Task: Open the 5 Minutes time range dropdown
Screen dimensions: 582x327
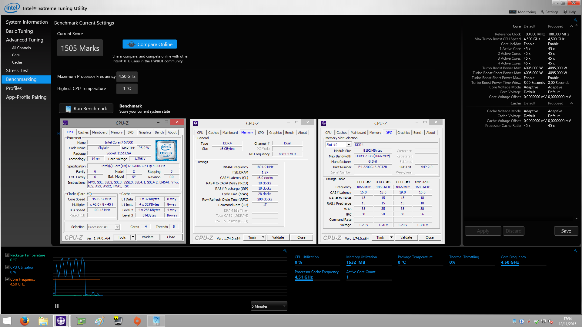Action: pos(269,306)
